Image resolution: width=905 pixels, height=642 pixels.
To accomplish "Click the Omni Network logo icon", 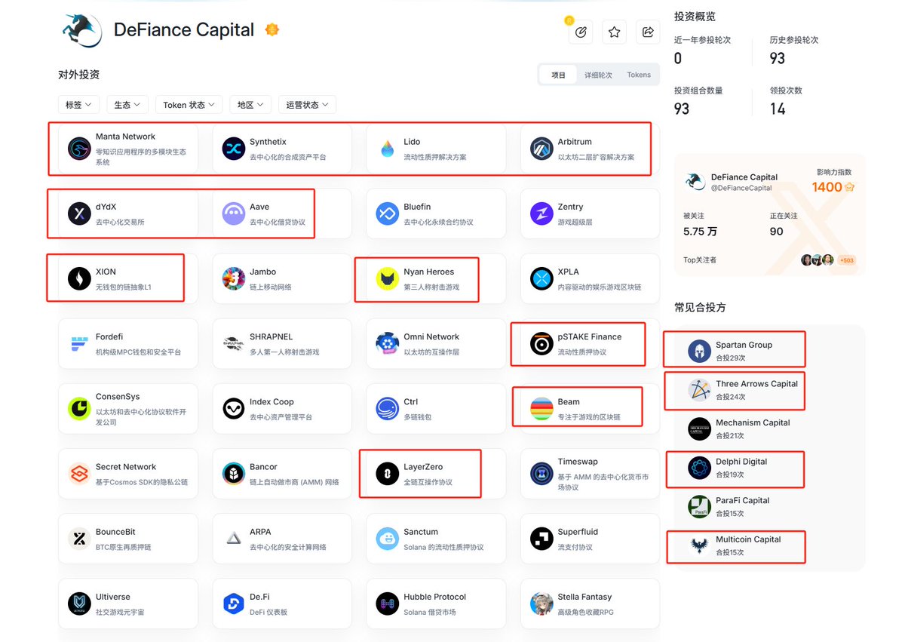I will (388, 344).
